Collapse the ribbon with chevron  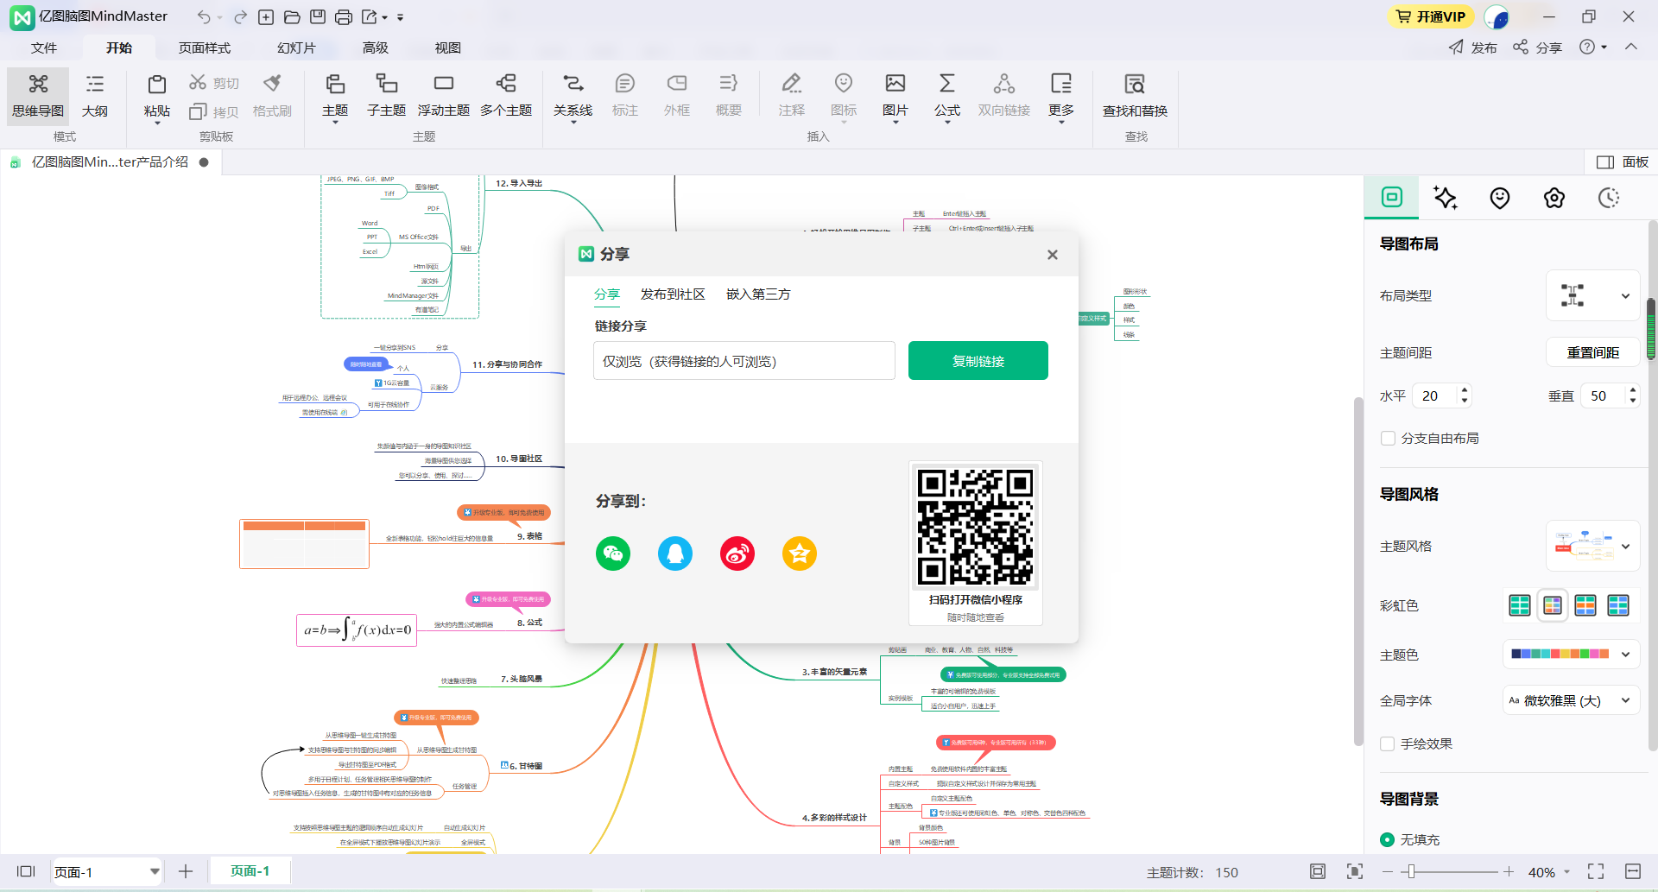pos(1631,47)
